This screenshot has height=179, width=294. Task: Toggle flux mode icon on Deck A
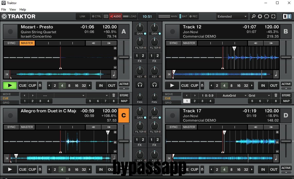[40, 86]
